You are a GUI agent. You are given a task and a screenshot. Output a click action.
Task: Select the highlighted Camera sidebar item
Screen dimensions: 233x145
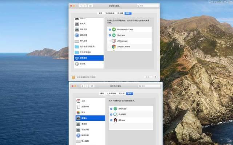click(x=90, y=118)
